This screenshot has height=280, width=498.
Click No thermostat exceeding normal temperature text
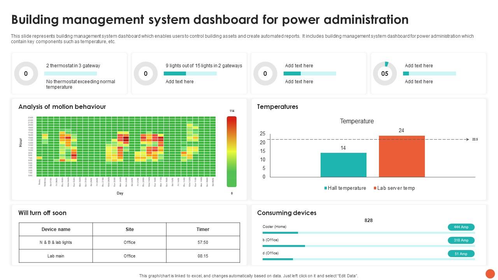[x=81, y=84]
